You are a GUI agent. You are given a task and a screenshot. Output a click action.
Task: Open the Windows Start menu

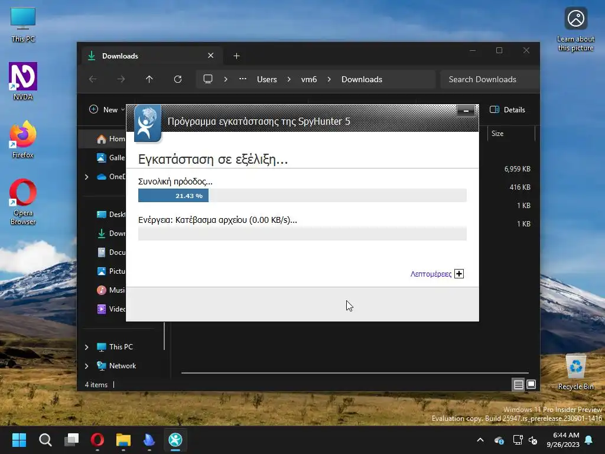coord(19,440)
